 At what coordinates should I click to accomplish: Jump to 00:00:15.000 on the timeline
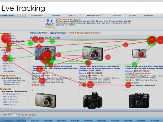[35, 121]
